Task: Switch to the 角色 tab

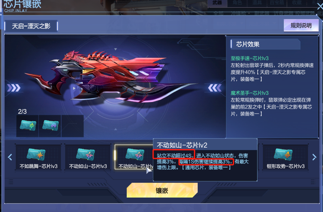Action: [x=237, y=3]
